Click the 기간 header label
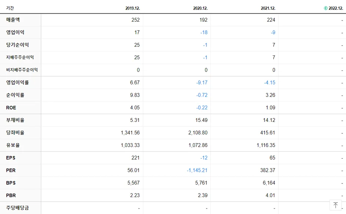The width and height of the screenshot is (346, 214). click(x=10, y=8)
